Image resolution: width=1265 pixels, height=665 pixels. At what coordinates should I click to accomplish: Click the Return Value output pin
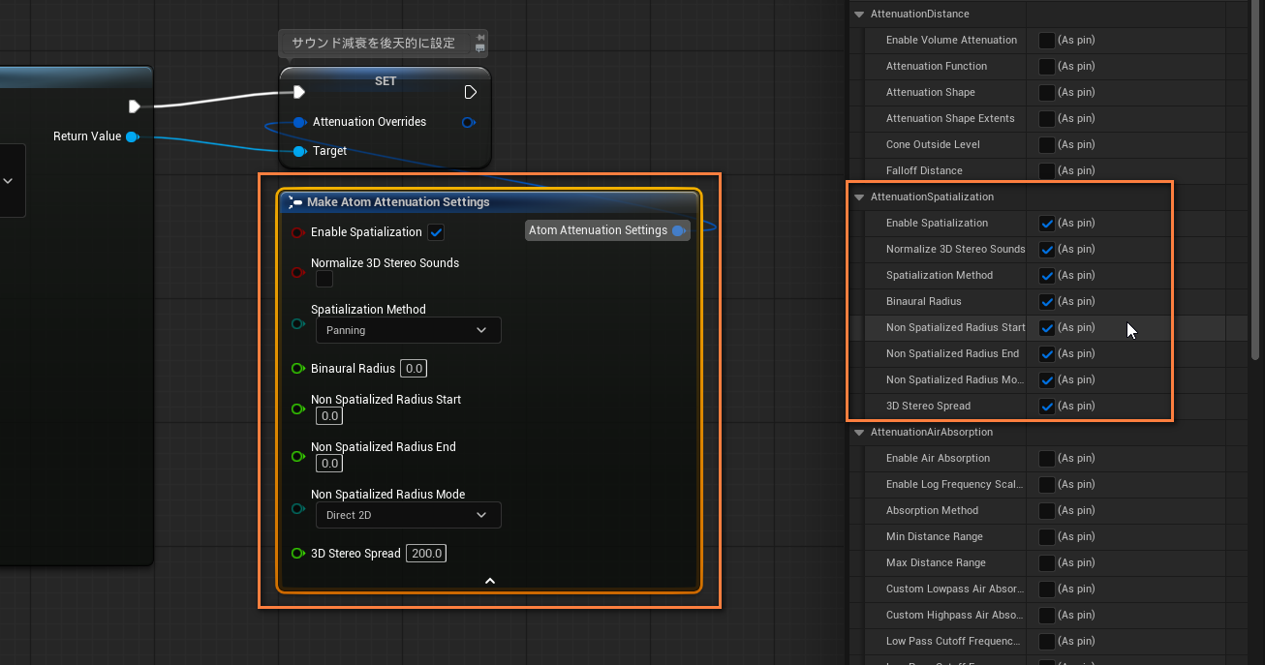pyautogui.click(x=133, y=136)
